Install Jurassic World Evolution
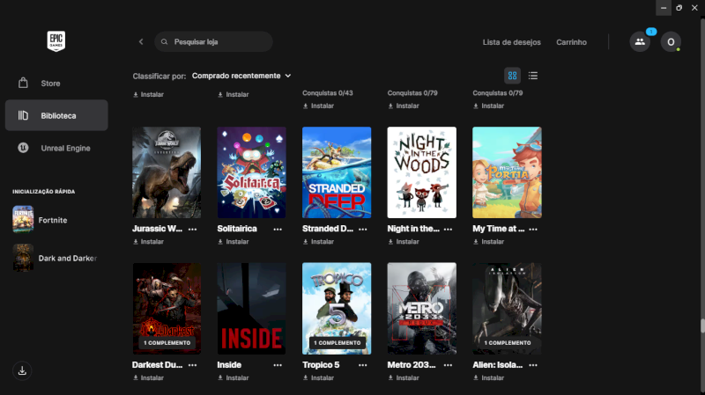705x395 pixels. click(x=148, y=242)
